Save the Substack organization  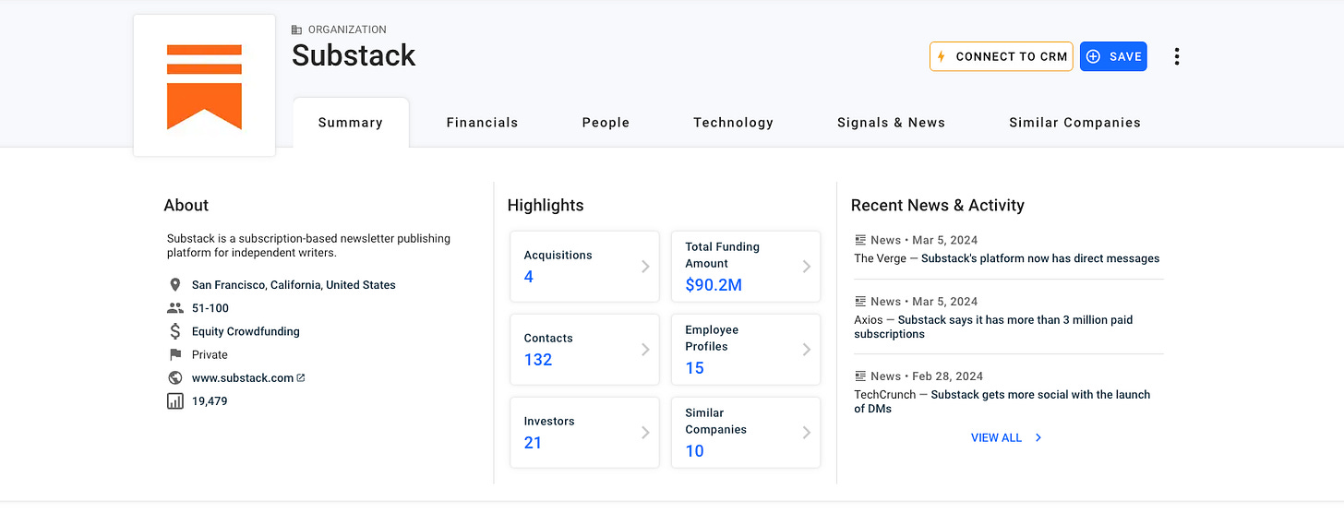point(1113,56)
